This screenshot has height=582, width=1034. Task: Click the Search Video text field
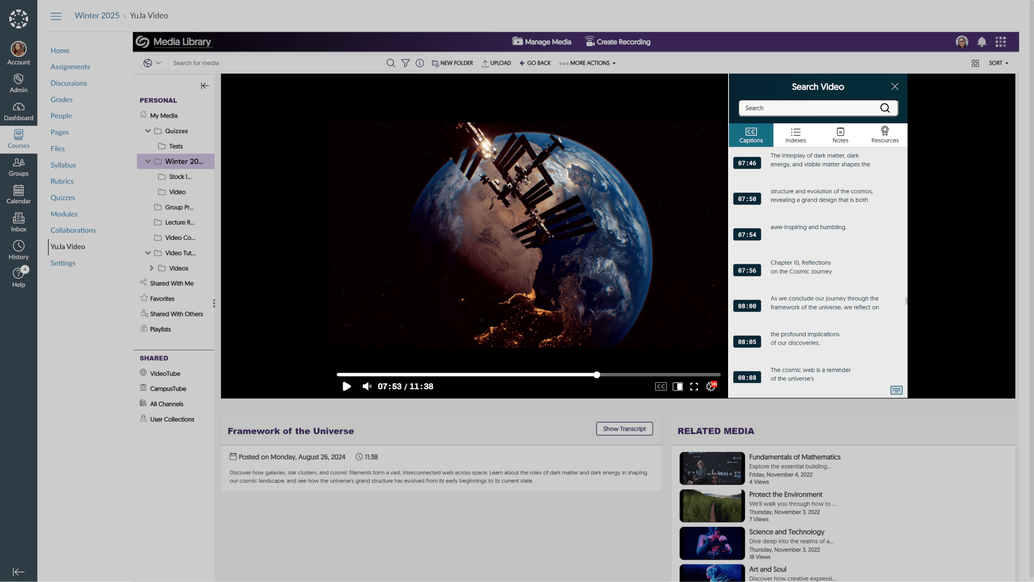(809, 108)
